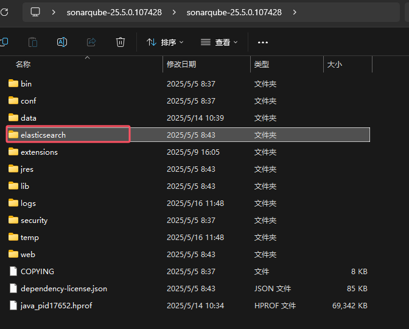Image resolution: width=409 pixels, height=329 pixels.
Task: Click the Rename toolbar icon
Action: click(62, 42)
